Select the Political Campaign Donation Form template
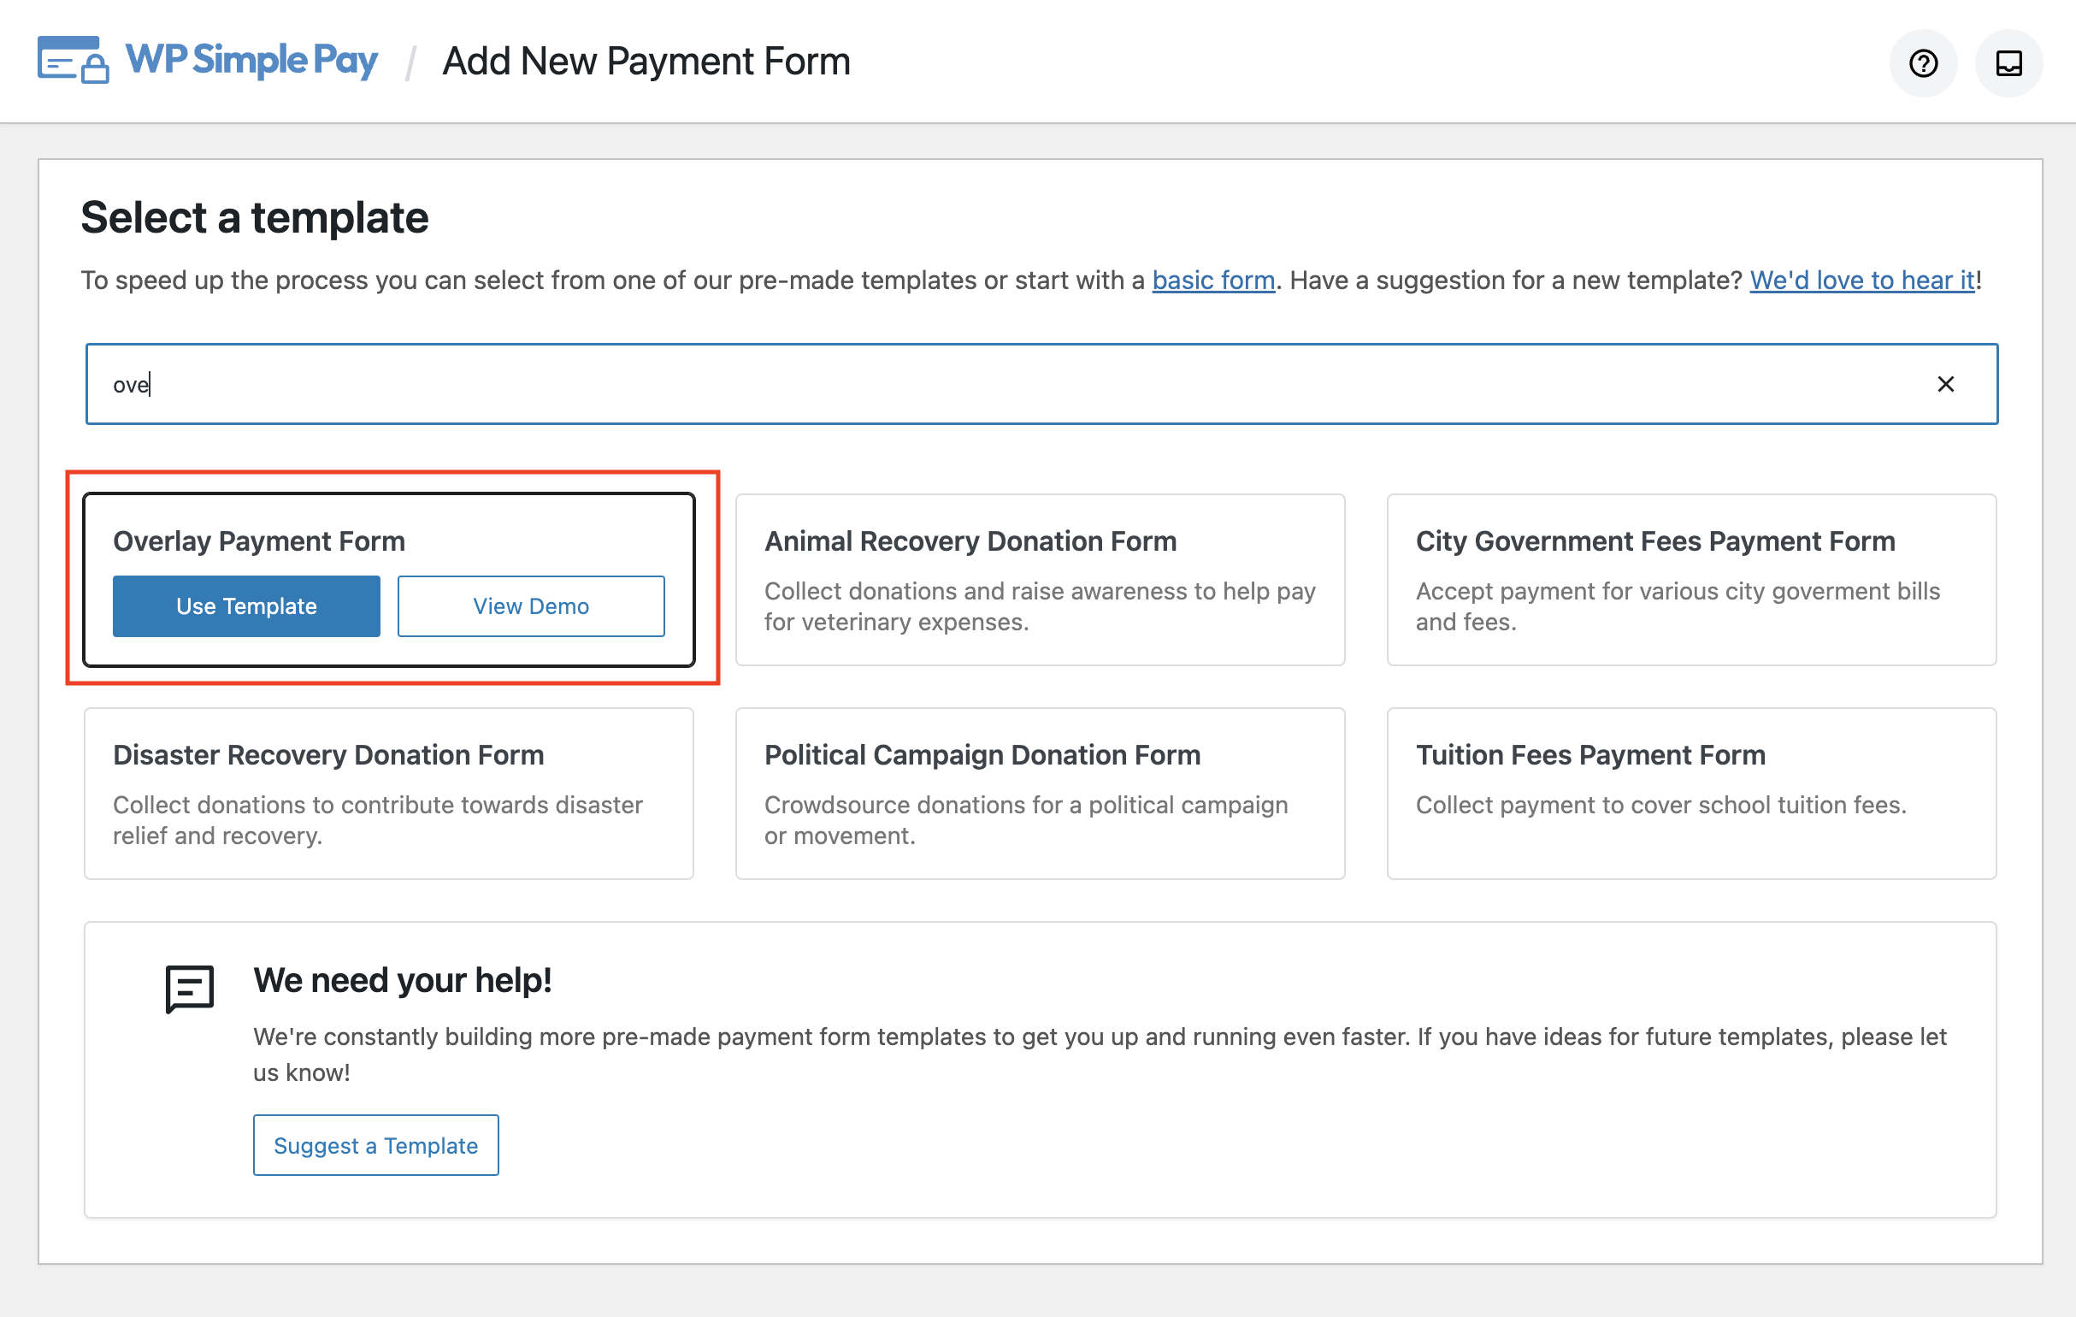 click(x=1039, y=794)
